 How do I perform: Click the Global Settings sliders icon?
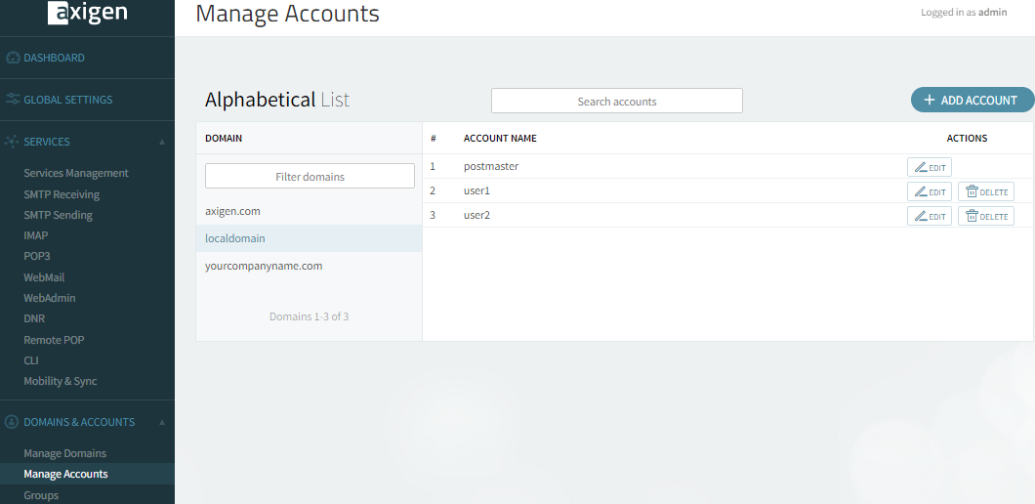13,100
